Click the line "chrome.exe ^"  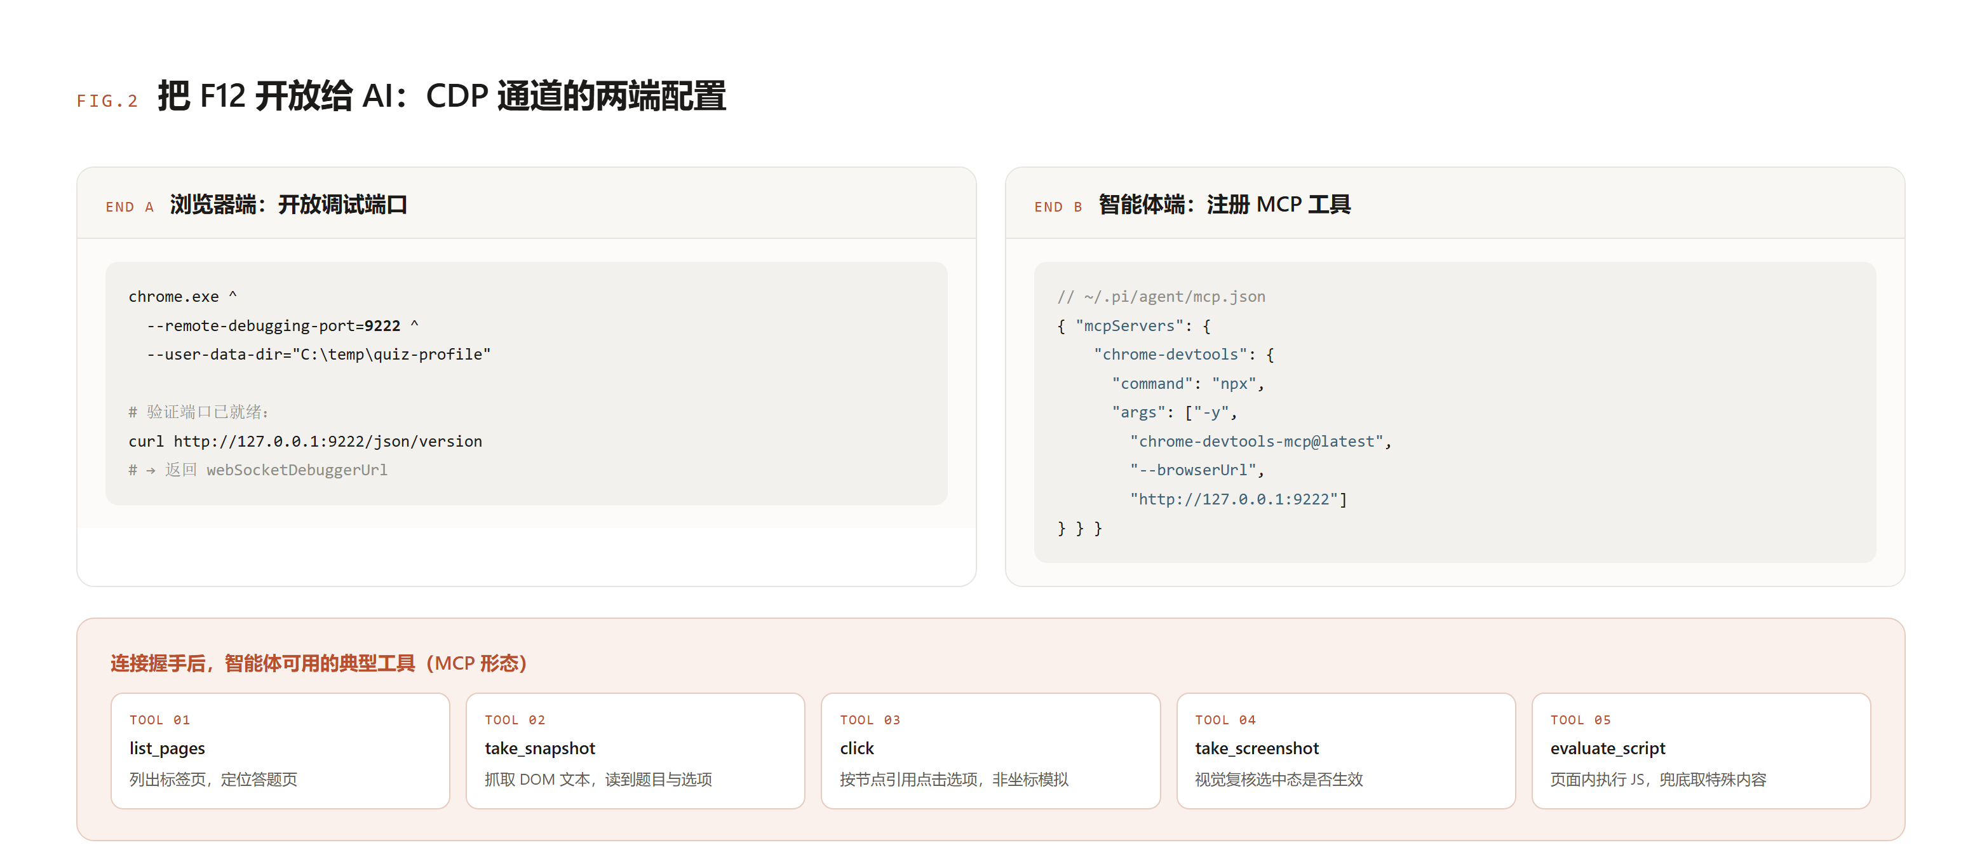[x=183, y=296]
